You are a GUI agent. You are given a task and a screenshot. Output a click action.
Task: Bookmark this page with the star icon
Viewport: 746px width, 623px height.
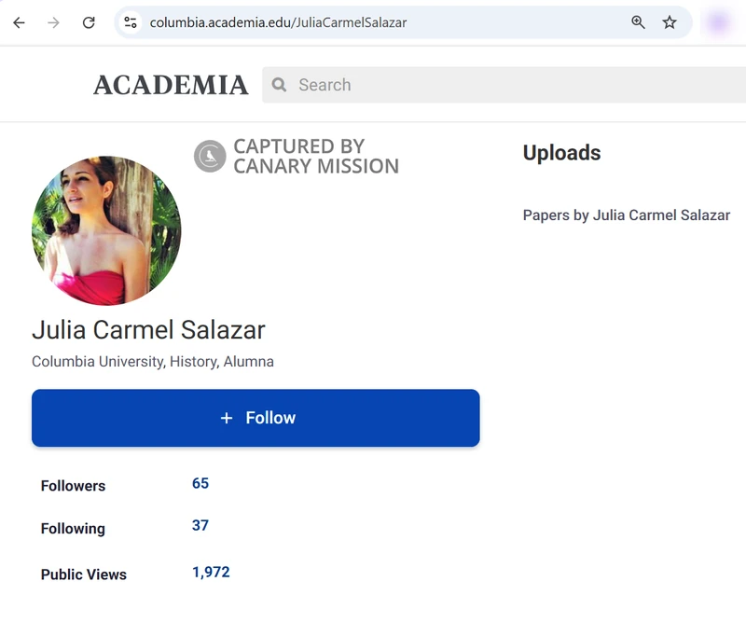[x=670, y=22]
